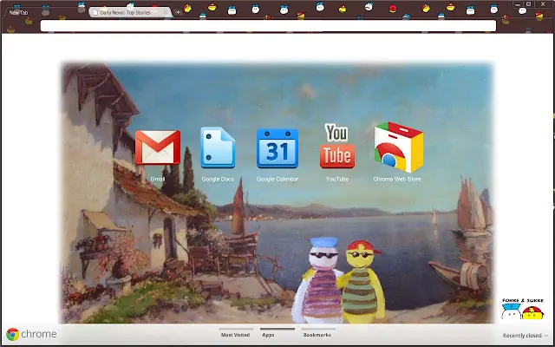Open the Gmail app icon
The image size is (555, 347).
click(x=158, y=147)
